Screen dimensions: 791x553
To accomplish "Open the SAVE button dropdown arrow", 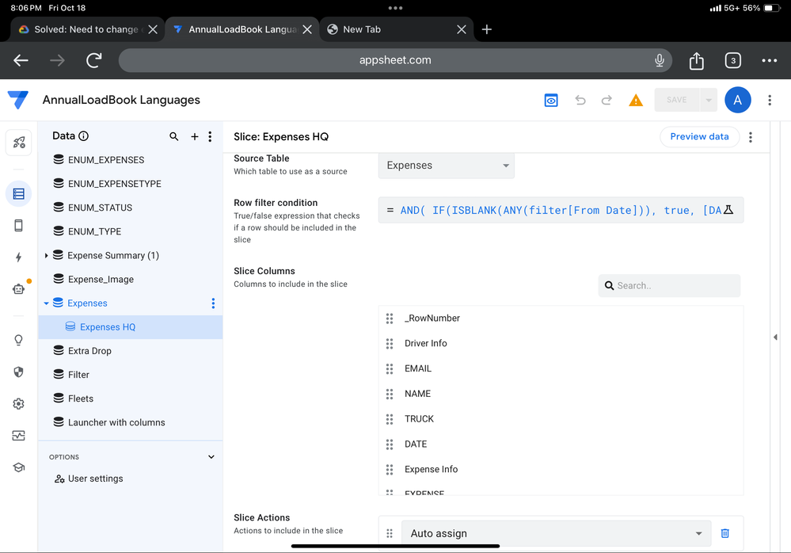I will tap(709, 100).
